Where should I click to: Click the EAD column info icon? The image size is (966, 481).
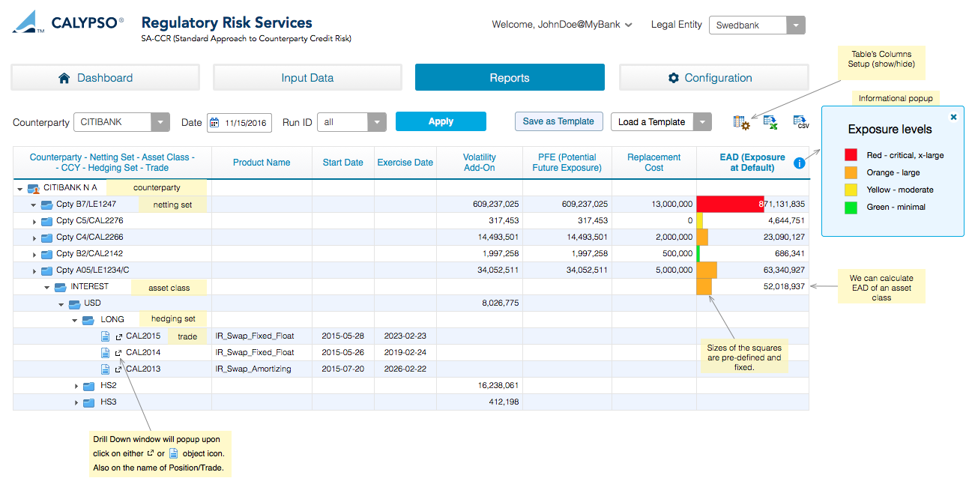pos(800,163)
